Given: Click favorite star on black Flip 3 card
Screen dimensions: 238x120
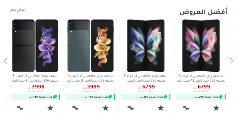Looking at the screenshot, I should (x=50, y=108).
